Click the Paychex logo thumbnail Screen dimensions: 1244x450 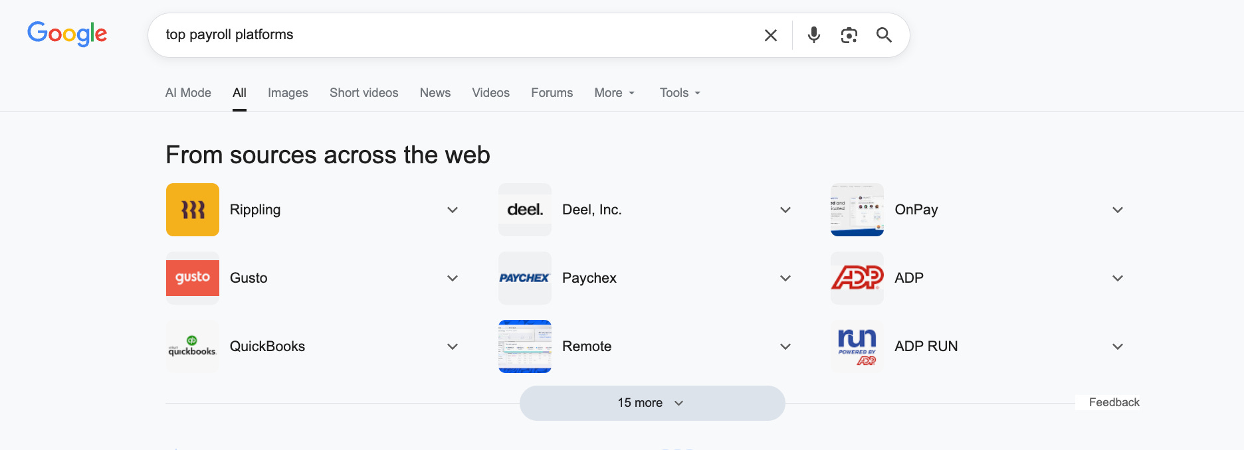click(x=525, y=278)
